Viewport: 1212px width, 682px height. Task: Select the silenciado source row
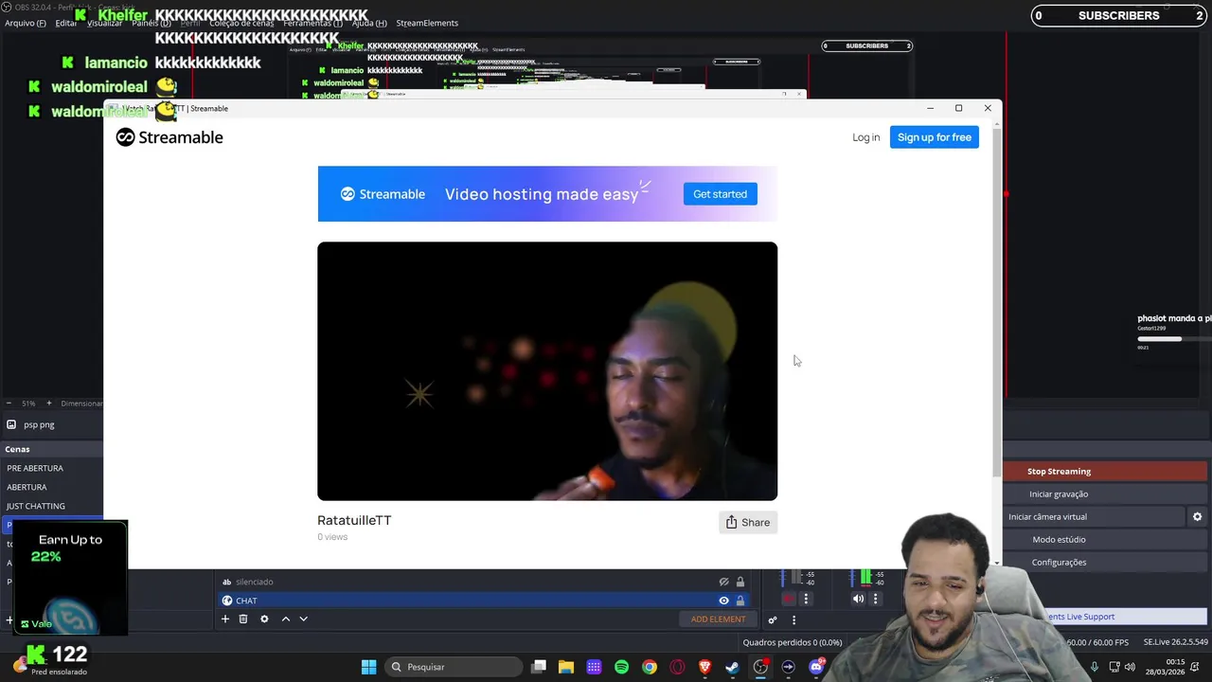point(483,582)
